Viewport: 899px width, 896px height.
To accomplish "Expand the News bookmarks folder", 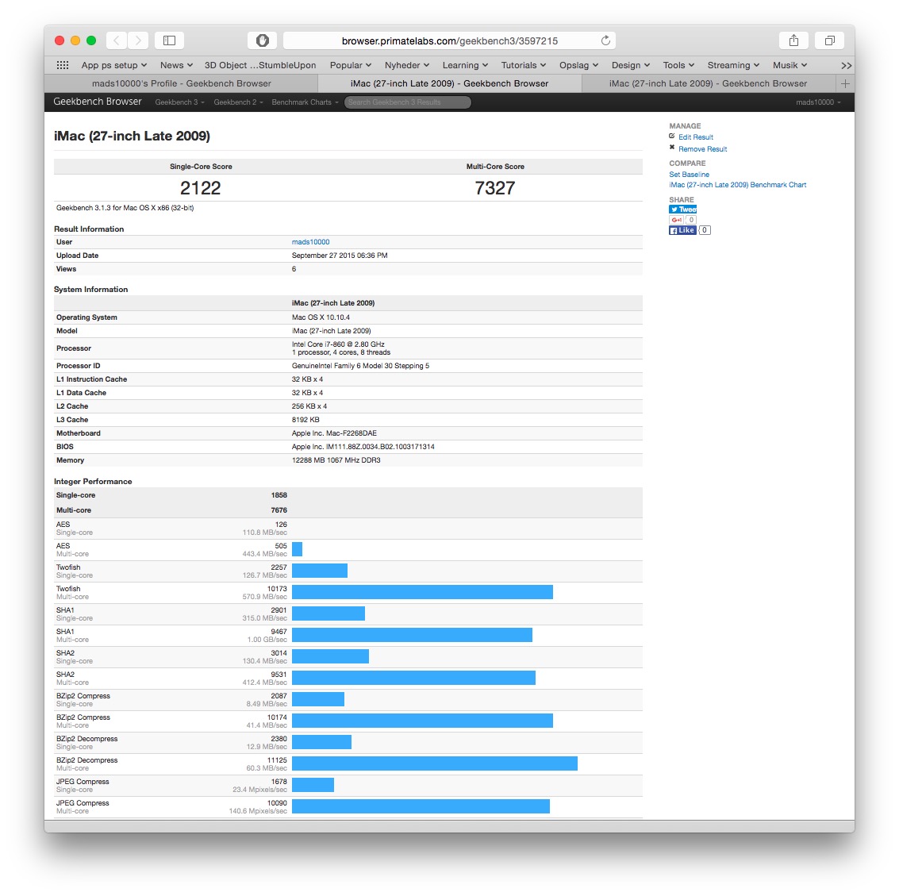I will point(177,65).
